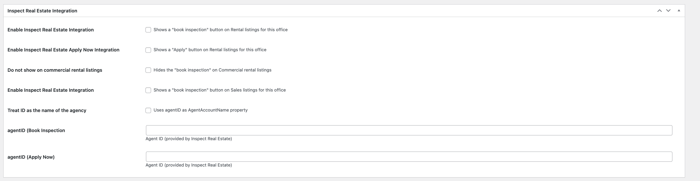Click the Shows an "Apply" button description label
700x181 pixels.
pos(210,50)
